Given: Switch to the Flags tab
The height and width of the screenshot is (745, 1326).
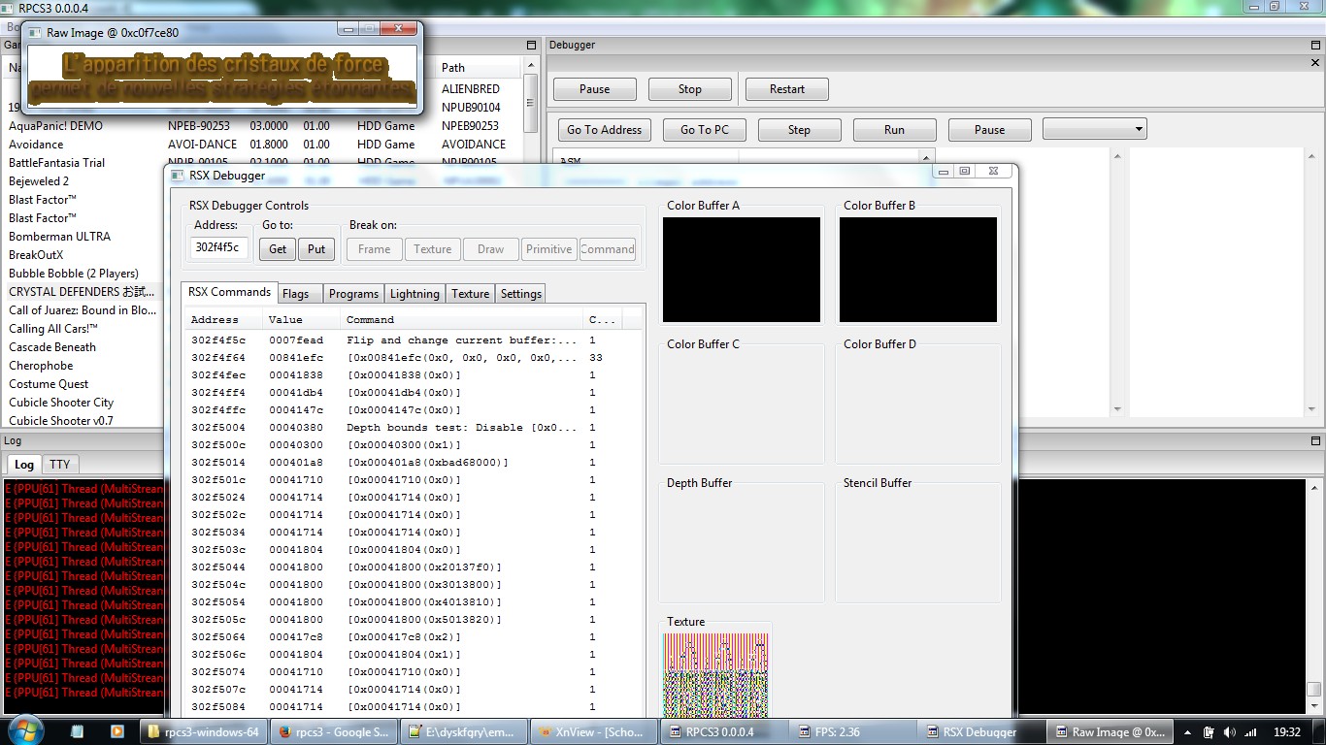Looking at the screenshot, I should [x=296, y=294].
